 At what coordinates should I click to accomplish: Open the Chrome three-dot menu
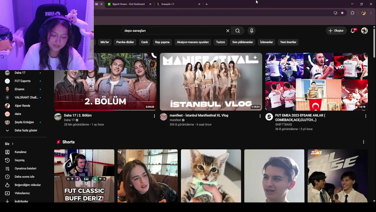coord(371,13)
